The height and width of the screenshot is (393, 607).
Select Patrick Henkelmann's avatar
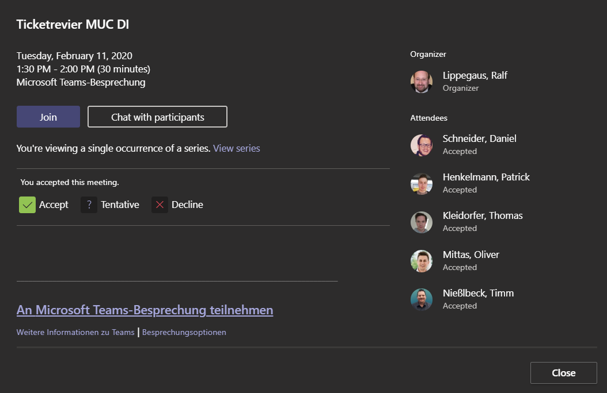pyautogui.click(x=421, y=183)
